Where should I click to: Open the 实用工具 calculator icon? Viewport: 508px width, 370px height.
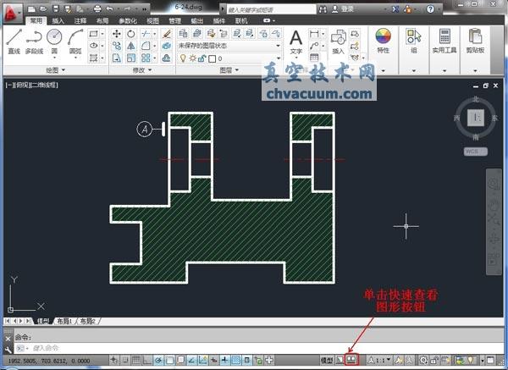pyautogui.click(x=444, y=41)
